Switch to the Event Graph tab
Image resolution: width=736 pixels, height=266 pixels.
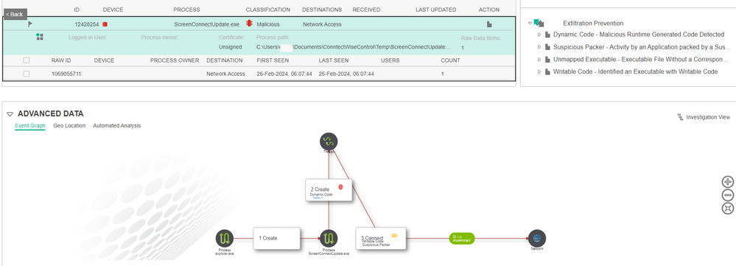tap(30, 126)
